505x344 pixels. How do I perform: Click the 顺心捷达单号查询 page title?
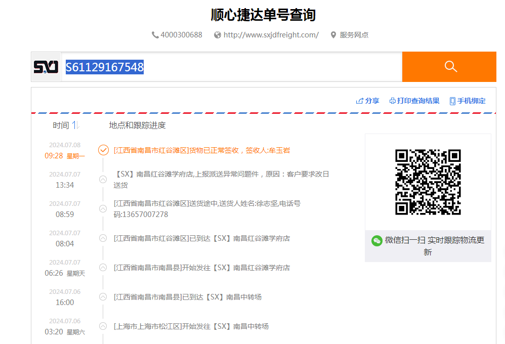click(x=263, y=15)
